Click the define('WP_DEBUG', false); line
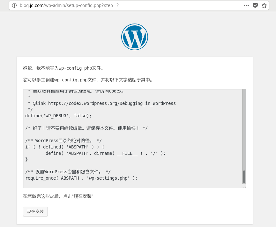The height and width of the screenshot is (227, 276). pos(58,116)
